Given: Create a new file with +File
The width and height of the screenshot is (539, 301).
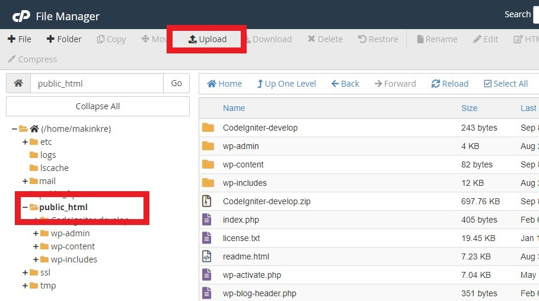Looking at the screenshot, I should [19, 39].
